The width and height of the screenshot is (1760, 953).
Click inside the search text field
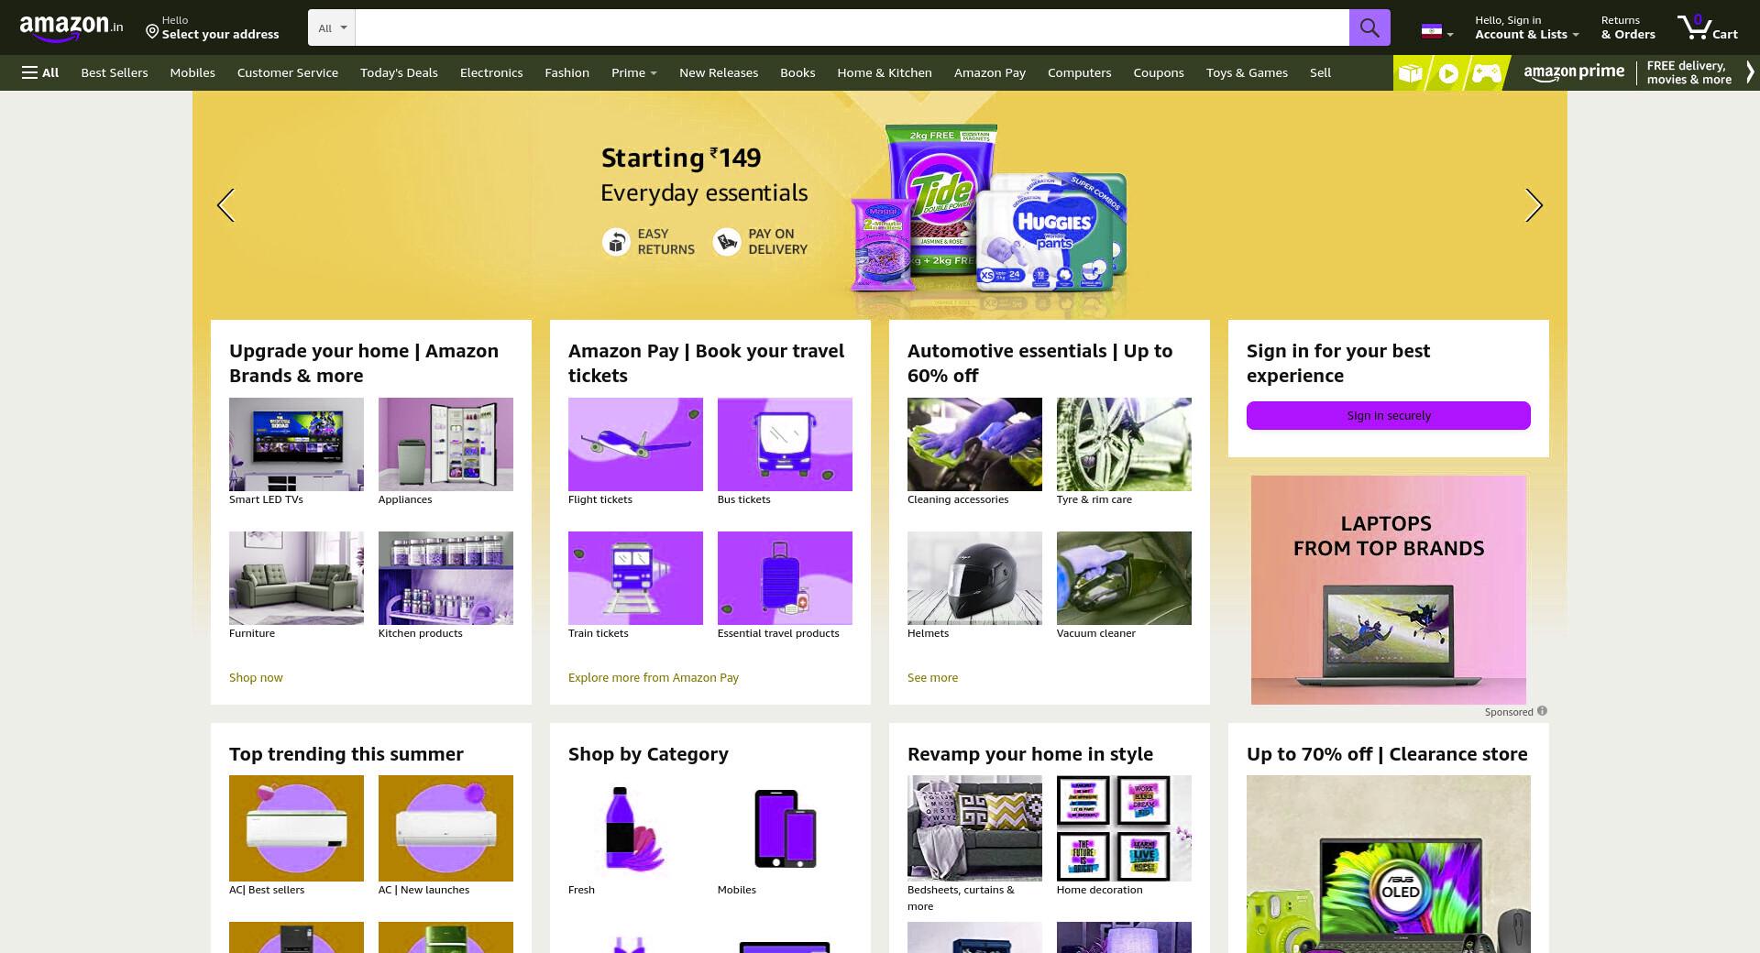852,27
